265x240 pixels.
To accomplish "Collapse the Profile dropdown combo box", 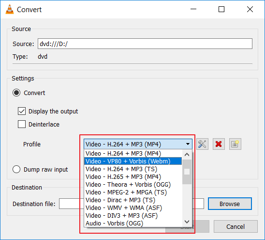I will [x=138, y=144].
